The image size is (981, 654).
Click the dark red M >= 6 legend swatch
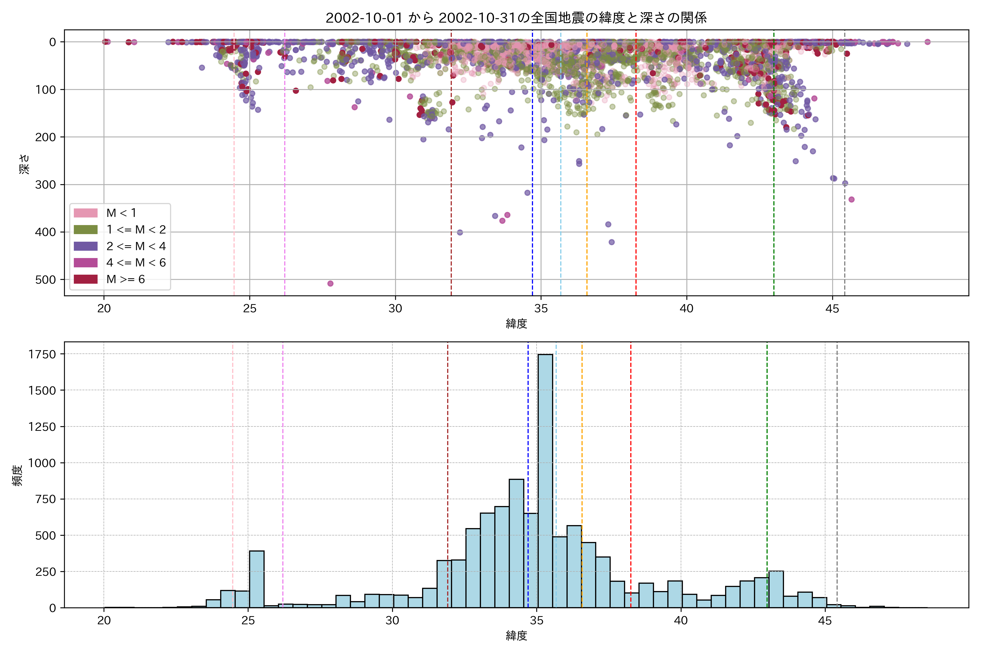pos(86,280)
